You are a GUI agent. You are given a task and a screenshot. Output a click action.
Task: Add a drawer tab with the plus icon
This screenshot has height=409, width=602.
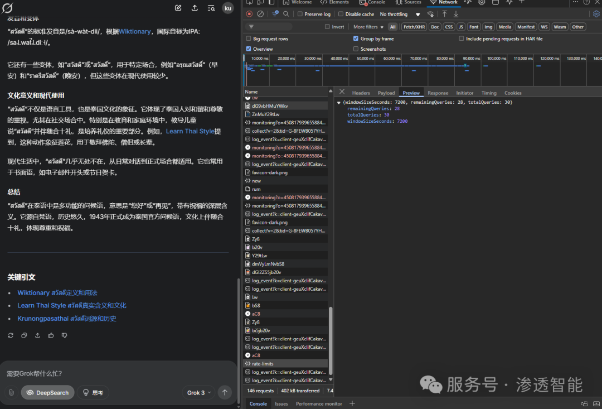(x=352, y=403)
